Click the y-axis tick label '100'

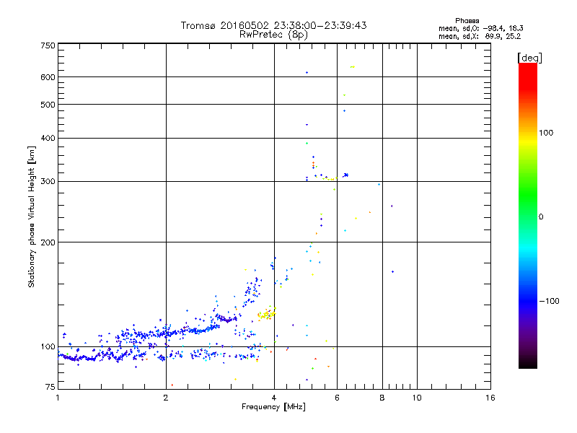[48, 347]
